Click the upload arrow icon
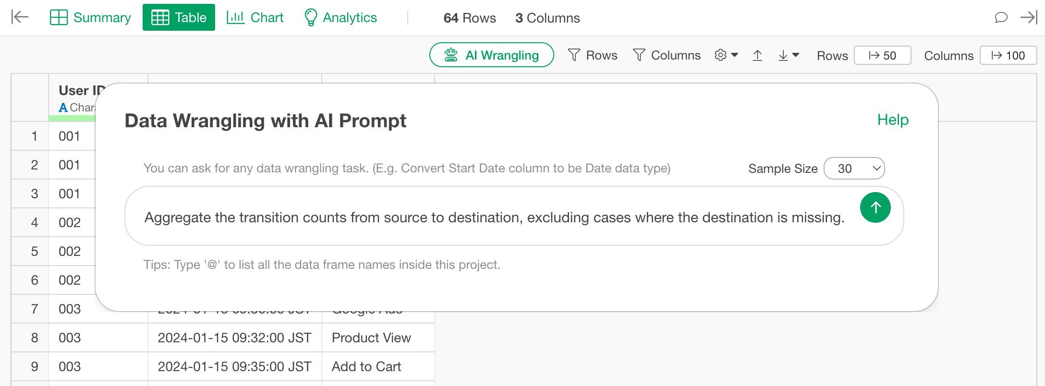This screenshot has width=1045, height=386. (x=757, y=56)
